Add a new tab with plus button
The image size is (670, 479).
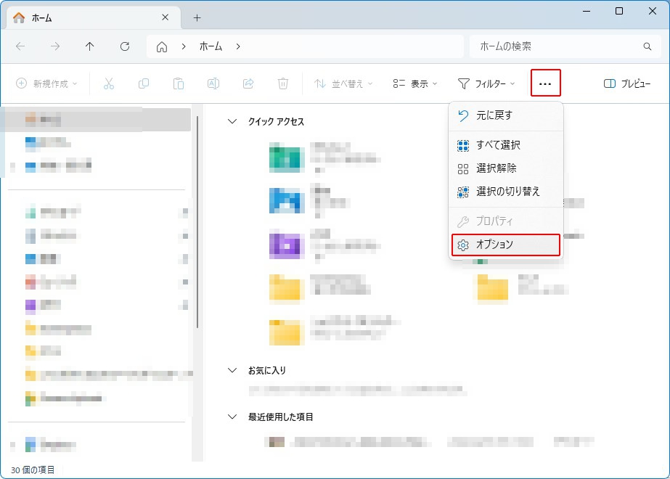point(197,17)
